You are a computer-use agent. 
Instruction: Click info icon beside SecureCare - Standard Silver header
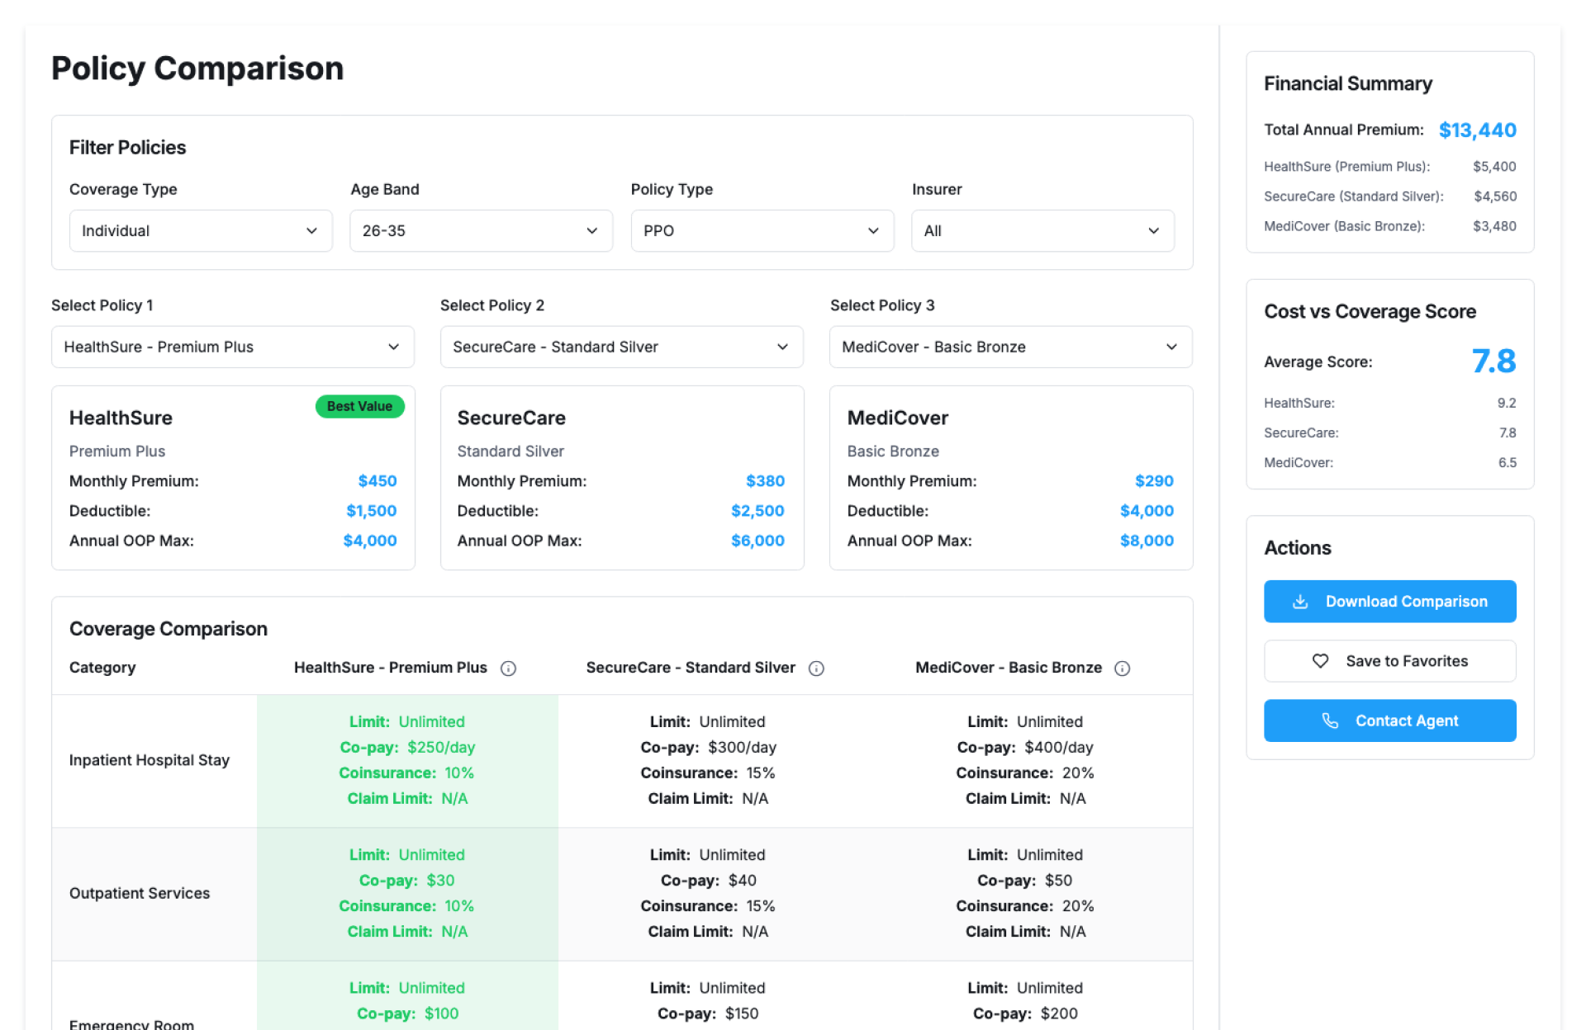[816, 669]
